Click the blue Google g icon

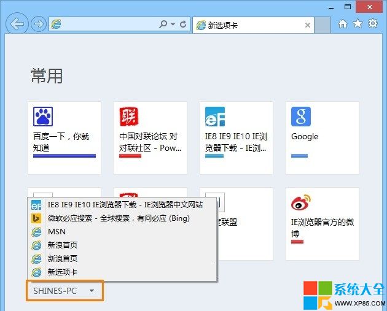(x=301, y=117)
